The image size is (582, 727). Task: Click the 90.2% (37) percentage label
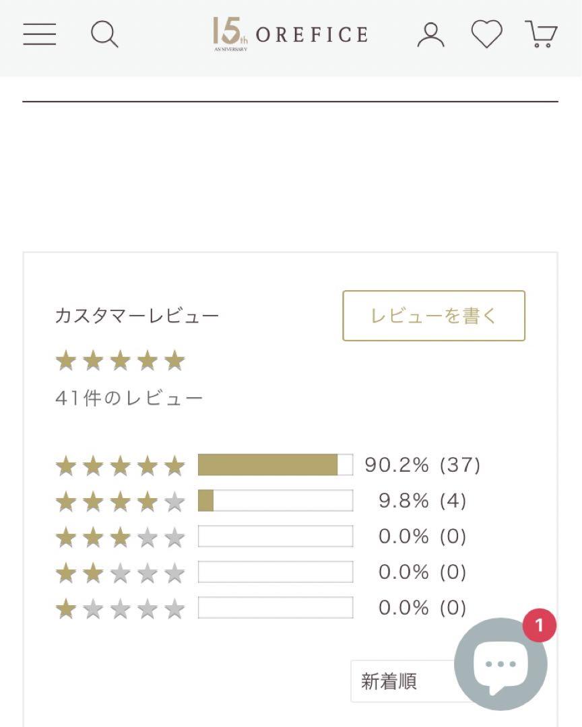point(422,464)
